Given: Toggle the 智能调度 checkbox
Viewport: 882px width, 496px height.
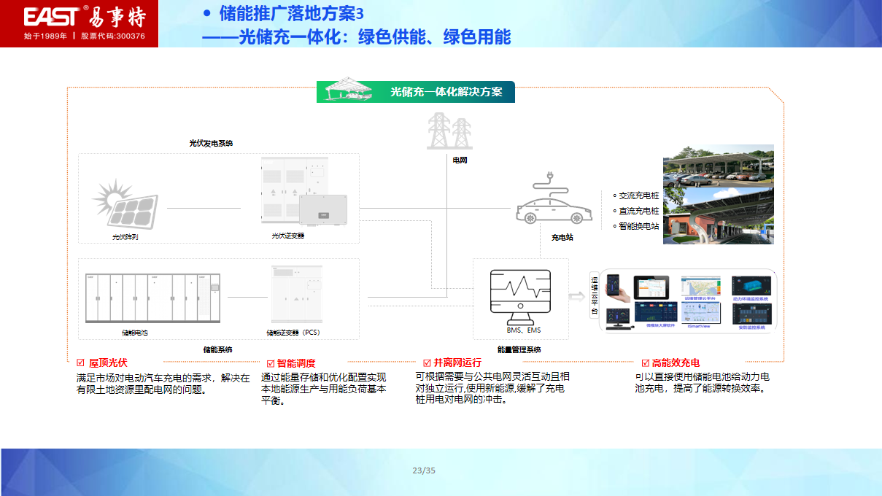Looking at the screenshot, I should click(x=270, y=363).
